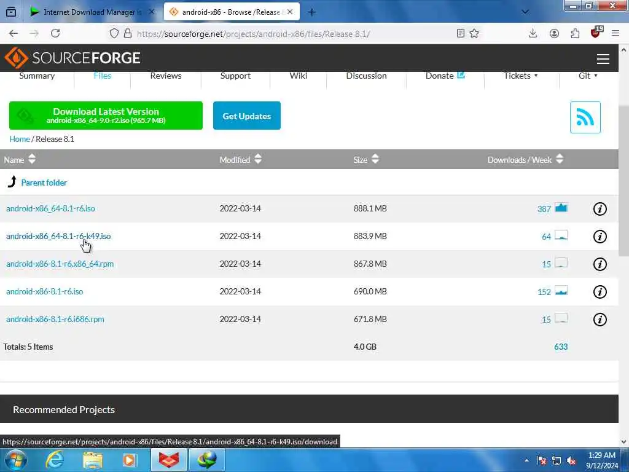Click the Get Updates button
Image resolution: width=629 pixels, height=472 pixels.
(247, 116)
